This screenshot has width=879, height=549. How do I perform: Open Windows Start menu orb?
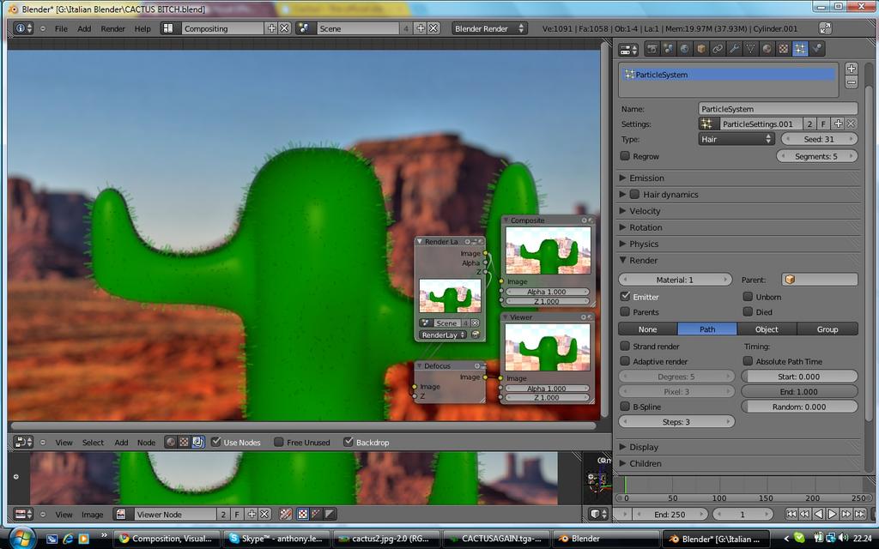(x=21, y=539)
